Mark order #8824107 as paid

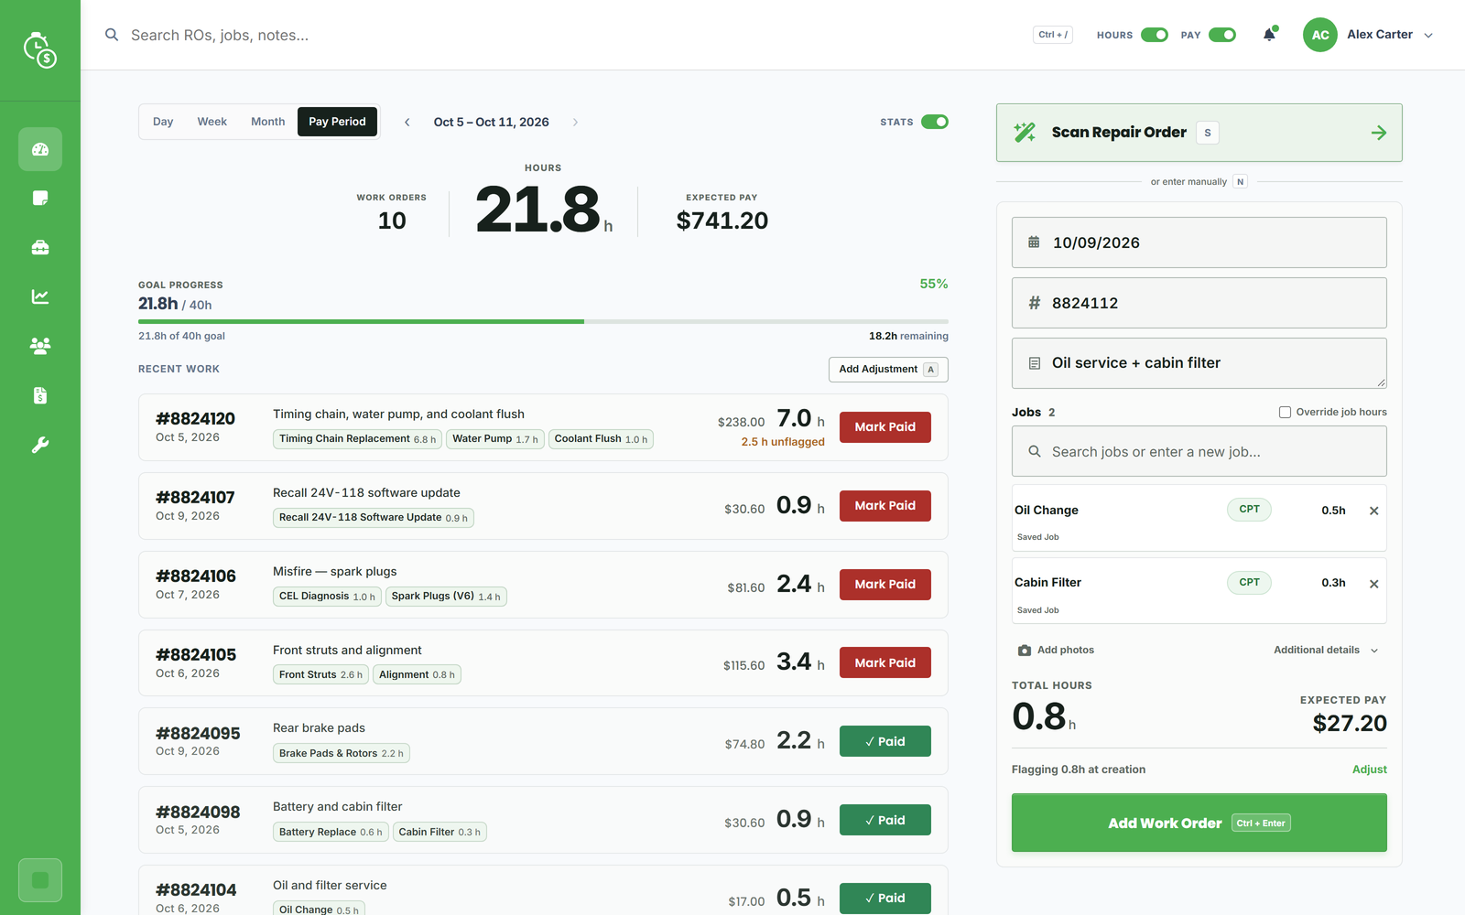885,506
